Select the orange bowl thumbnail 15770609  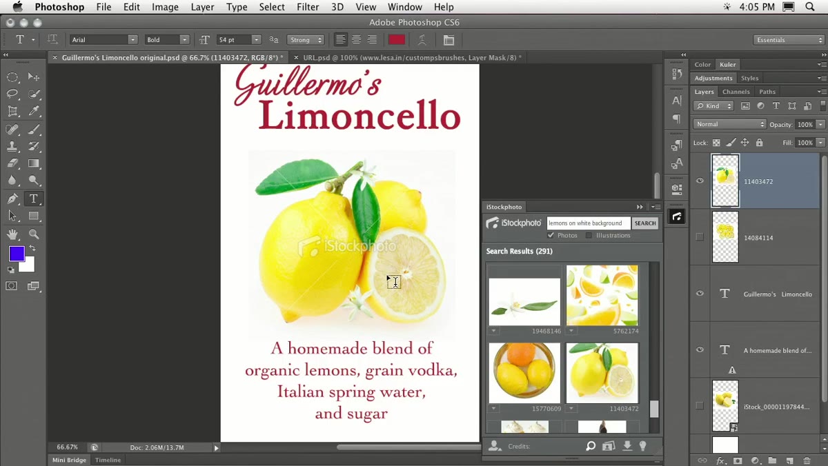click(524, 373)
